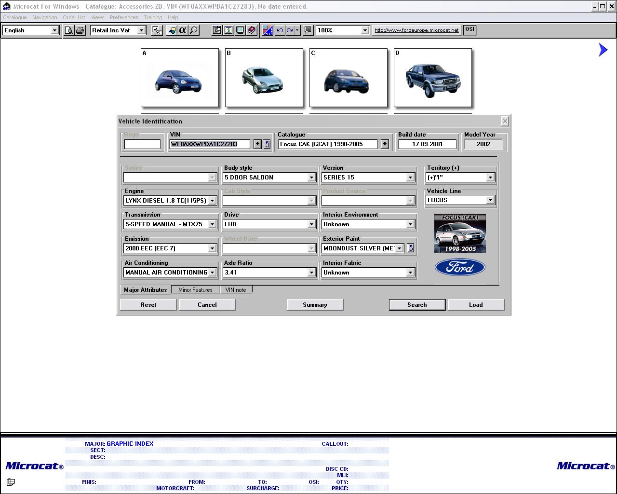The width and height of the screenshot is (617, 494).
Task: Open the Views menu
Action: tap(98, 17)
